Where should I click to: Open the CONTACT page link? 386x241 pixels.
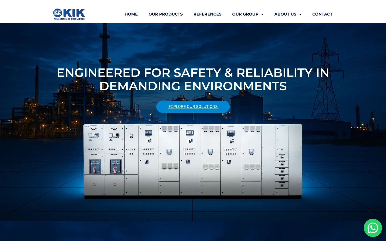322,14
